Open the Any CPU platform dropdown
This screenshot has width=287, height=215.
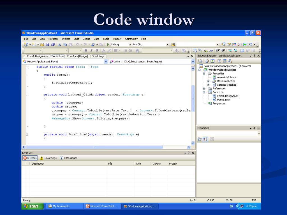167,45
